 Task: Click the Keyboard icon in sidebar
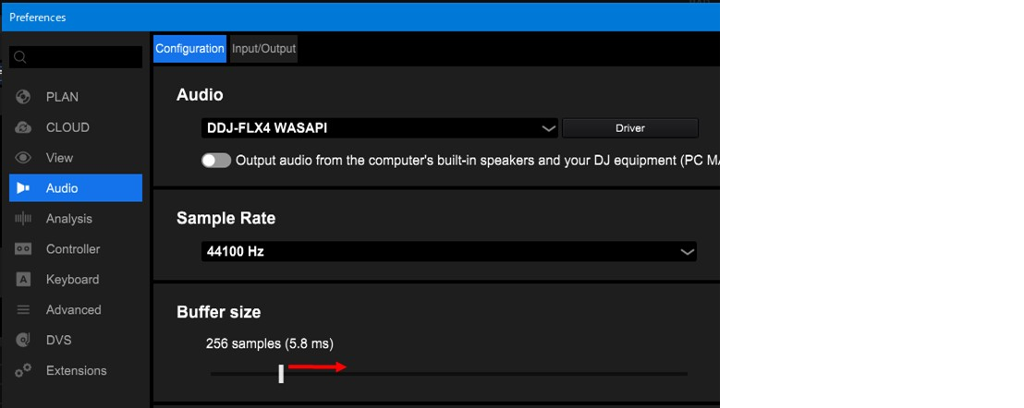coord(24,280)
